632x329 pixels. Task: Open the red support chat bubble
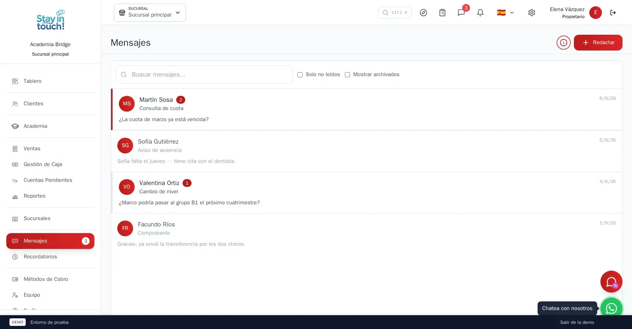tap(611, 282)
